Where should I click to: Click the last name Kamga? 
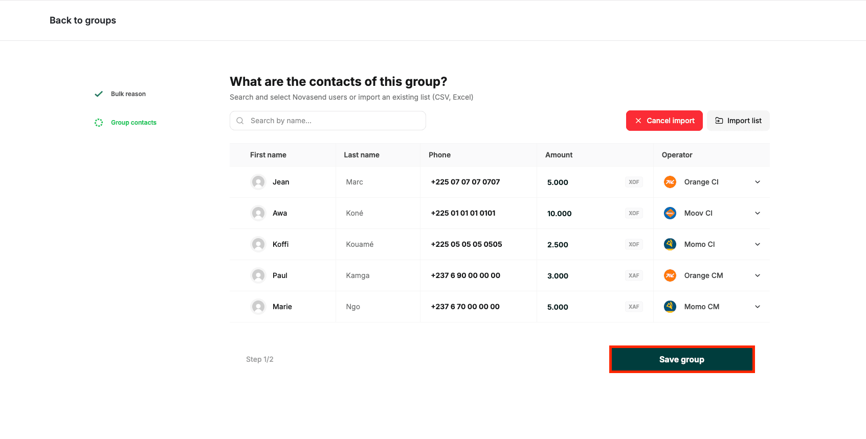pos(358,275)
